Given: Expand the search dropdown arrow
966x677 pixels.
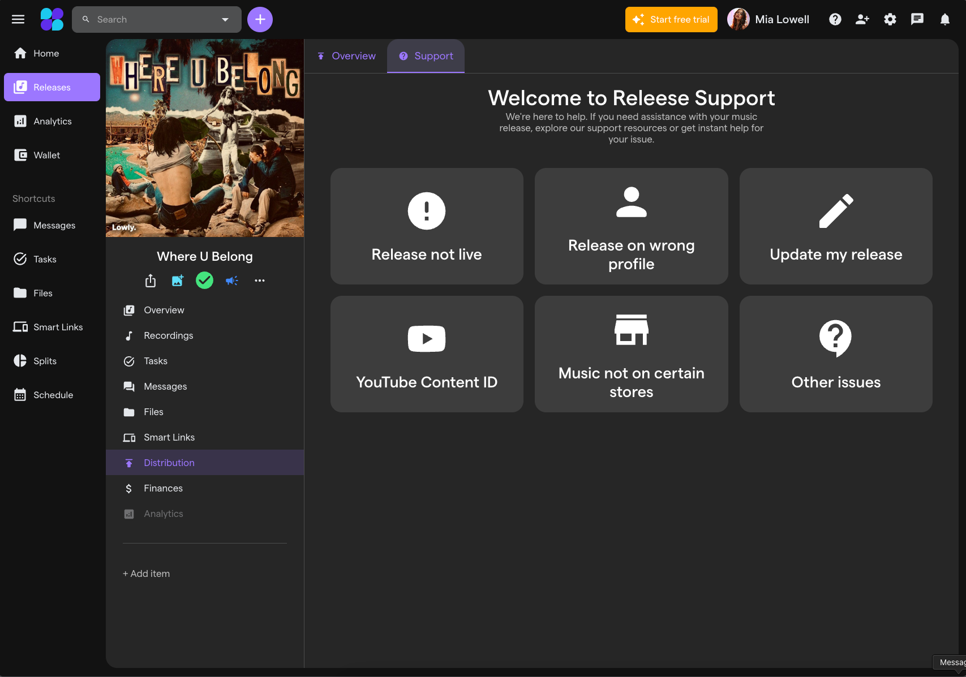Looking at the screenshot, I should [225, 19].
